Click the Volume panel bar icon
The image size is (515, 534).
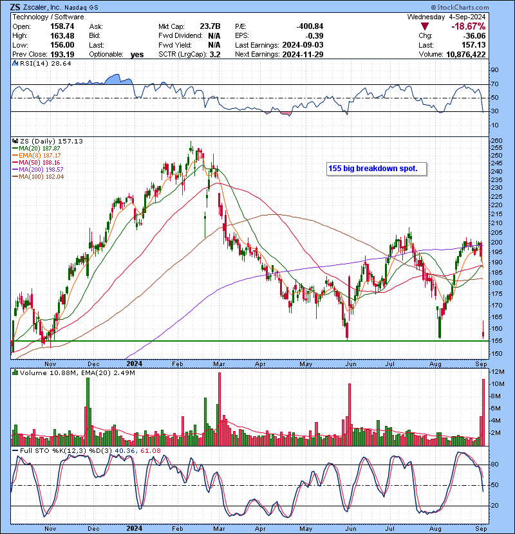pos(15,373)
